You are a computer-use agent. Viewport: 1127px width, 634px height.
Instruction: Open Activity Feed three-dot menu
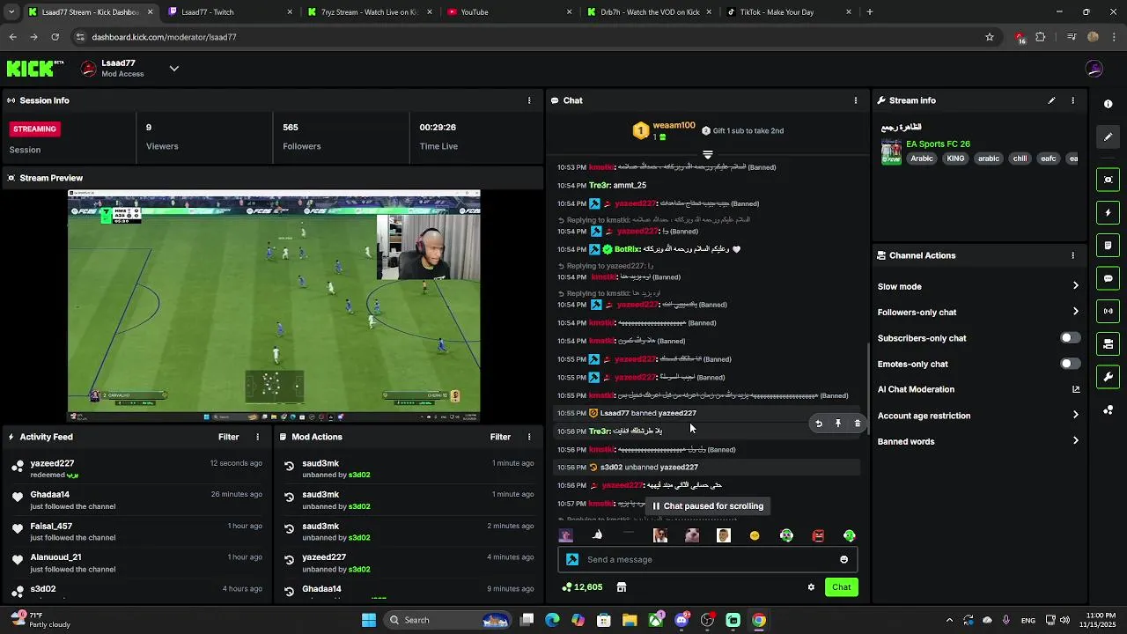tap(258, 437)
